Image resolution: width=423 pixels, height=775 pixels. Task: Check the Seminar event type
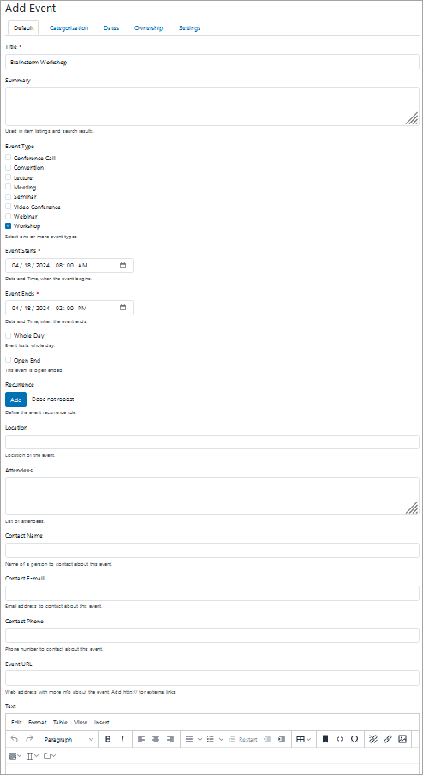8,196
